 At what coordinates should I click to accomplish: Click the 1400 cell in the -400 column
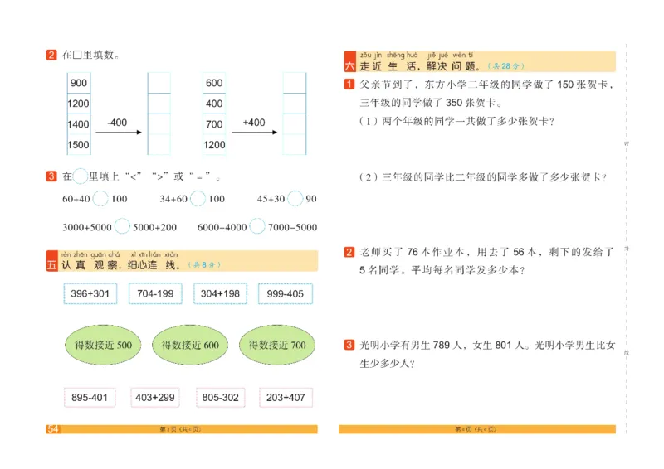(x=79, y=124)
